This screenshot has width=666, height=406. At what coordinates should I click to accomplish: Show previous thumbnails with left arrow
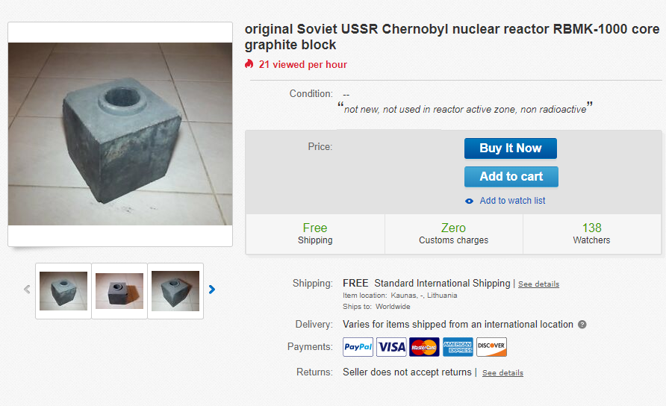[x=27, y=290]
